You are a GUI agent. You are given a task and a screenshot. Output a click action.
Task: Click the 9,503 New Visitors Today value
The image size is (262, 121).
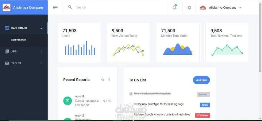(x=118, y=31)
